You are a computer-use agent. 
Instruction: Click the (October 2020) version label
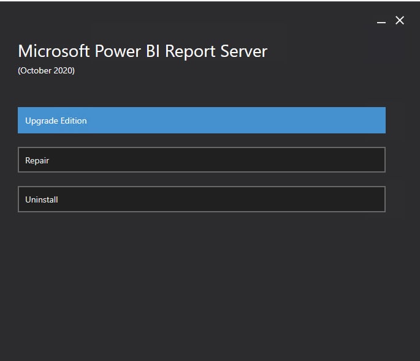pyautogui.click(x=47, y=70)
